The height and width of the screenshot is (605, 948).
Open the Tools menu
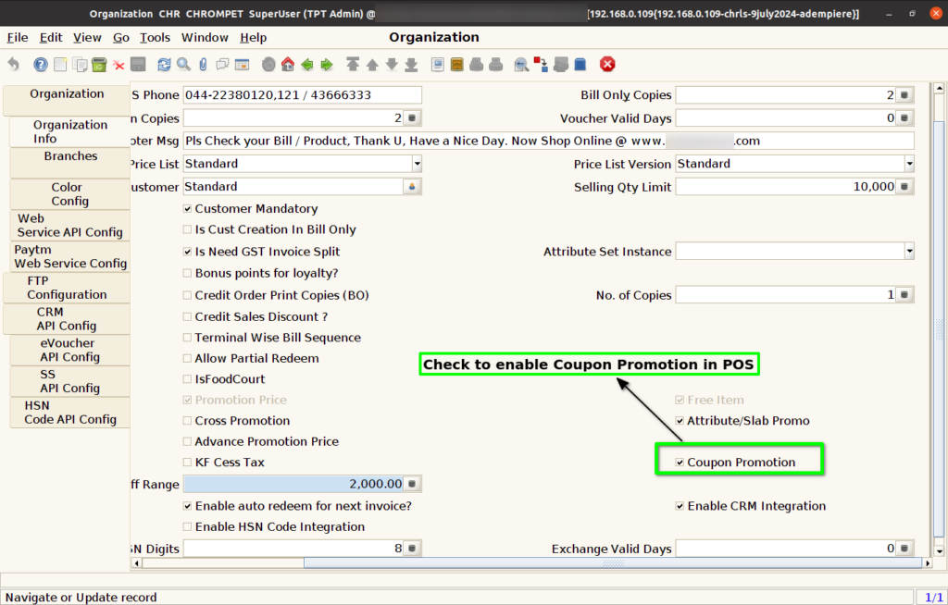click(x=155, y=38)
